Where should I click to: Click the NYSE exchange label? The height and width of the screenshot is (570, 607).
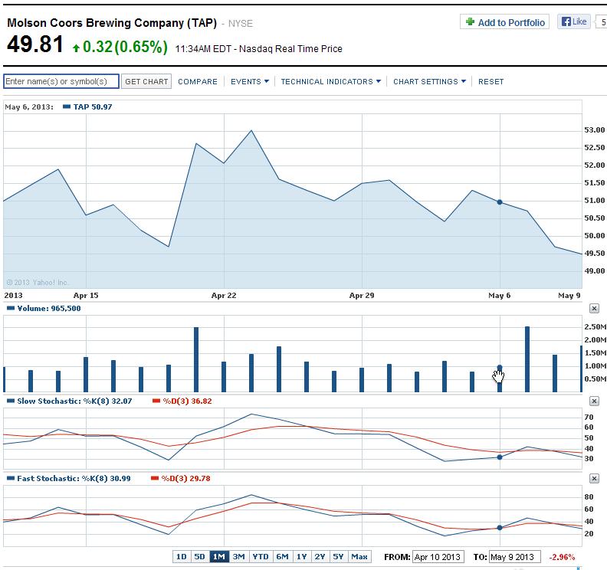coord(241,24)
